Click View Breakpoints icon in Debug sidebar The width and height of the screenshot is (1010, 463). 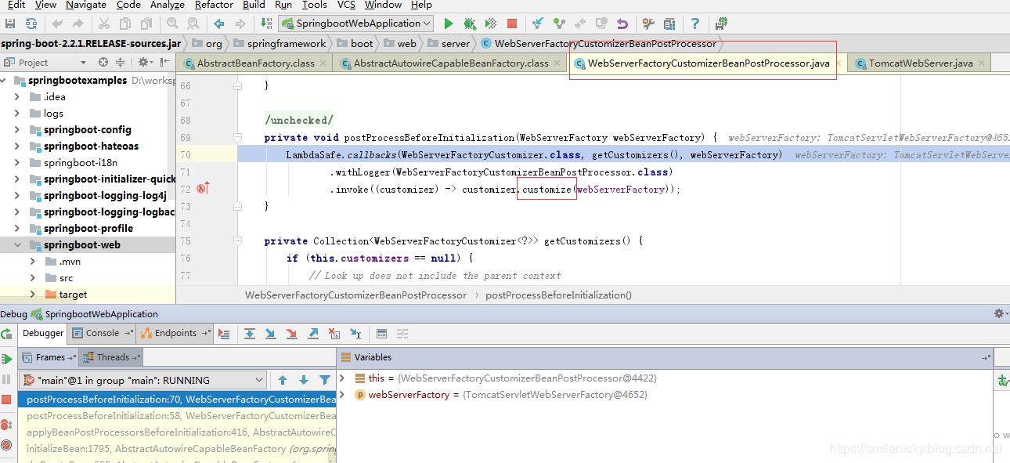(x=6, y=425)
